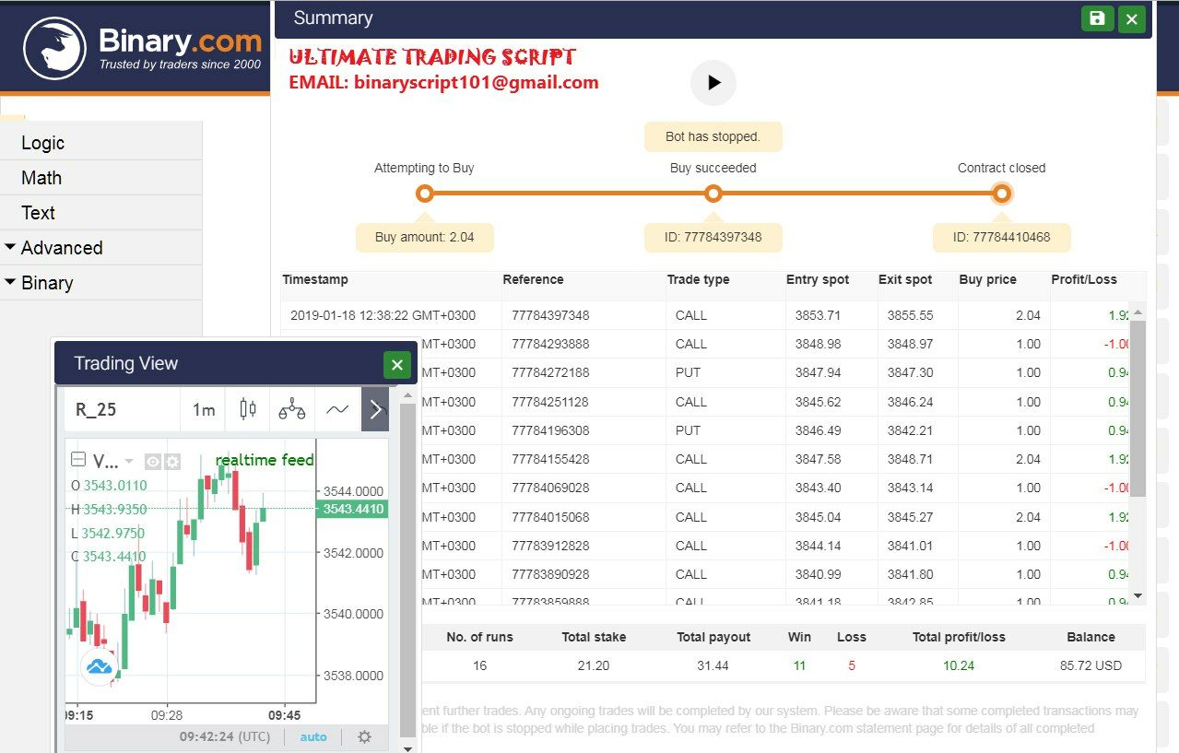Click the Timestamp column header
The height and width of the screenshot is (753, 1179).
tap(315, 279)
